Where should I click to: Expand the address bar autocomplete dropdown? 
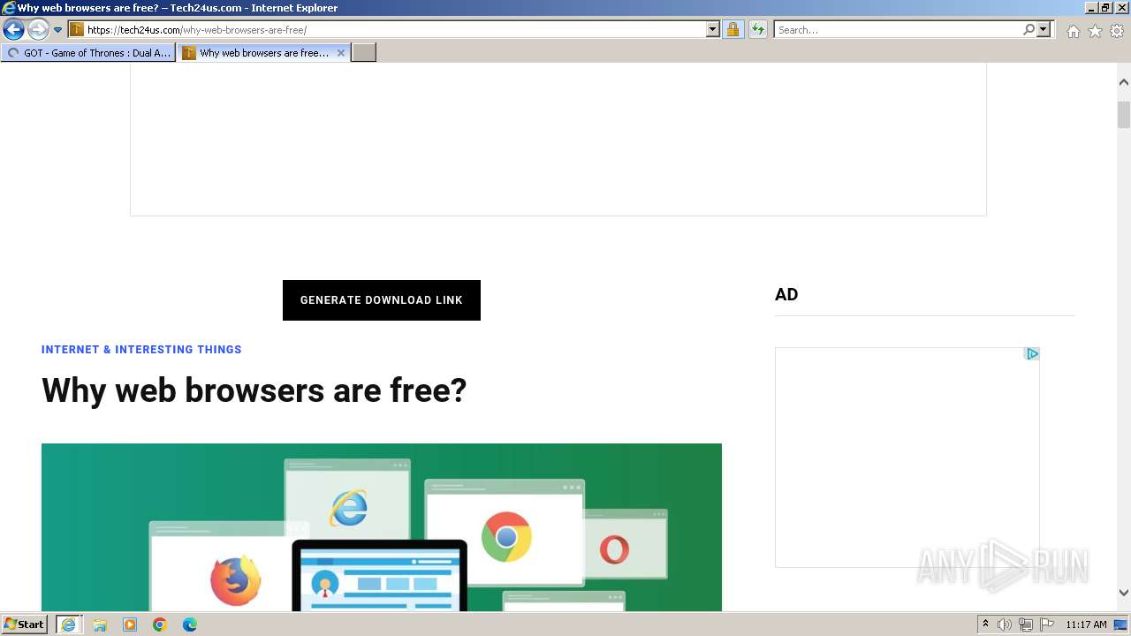(x=713, y=30)
